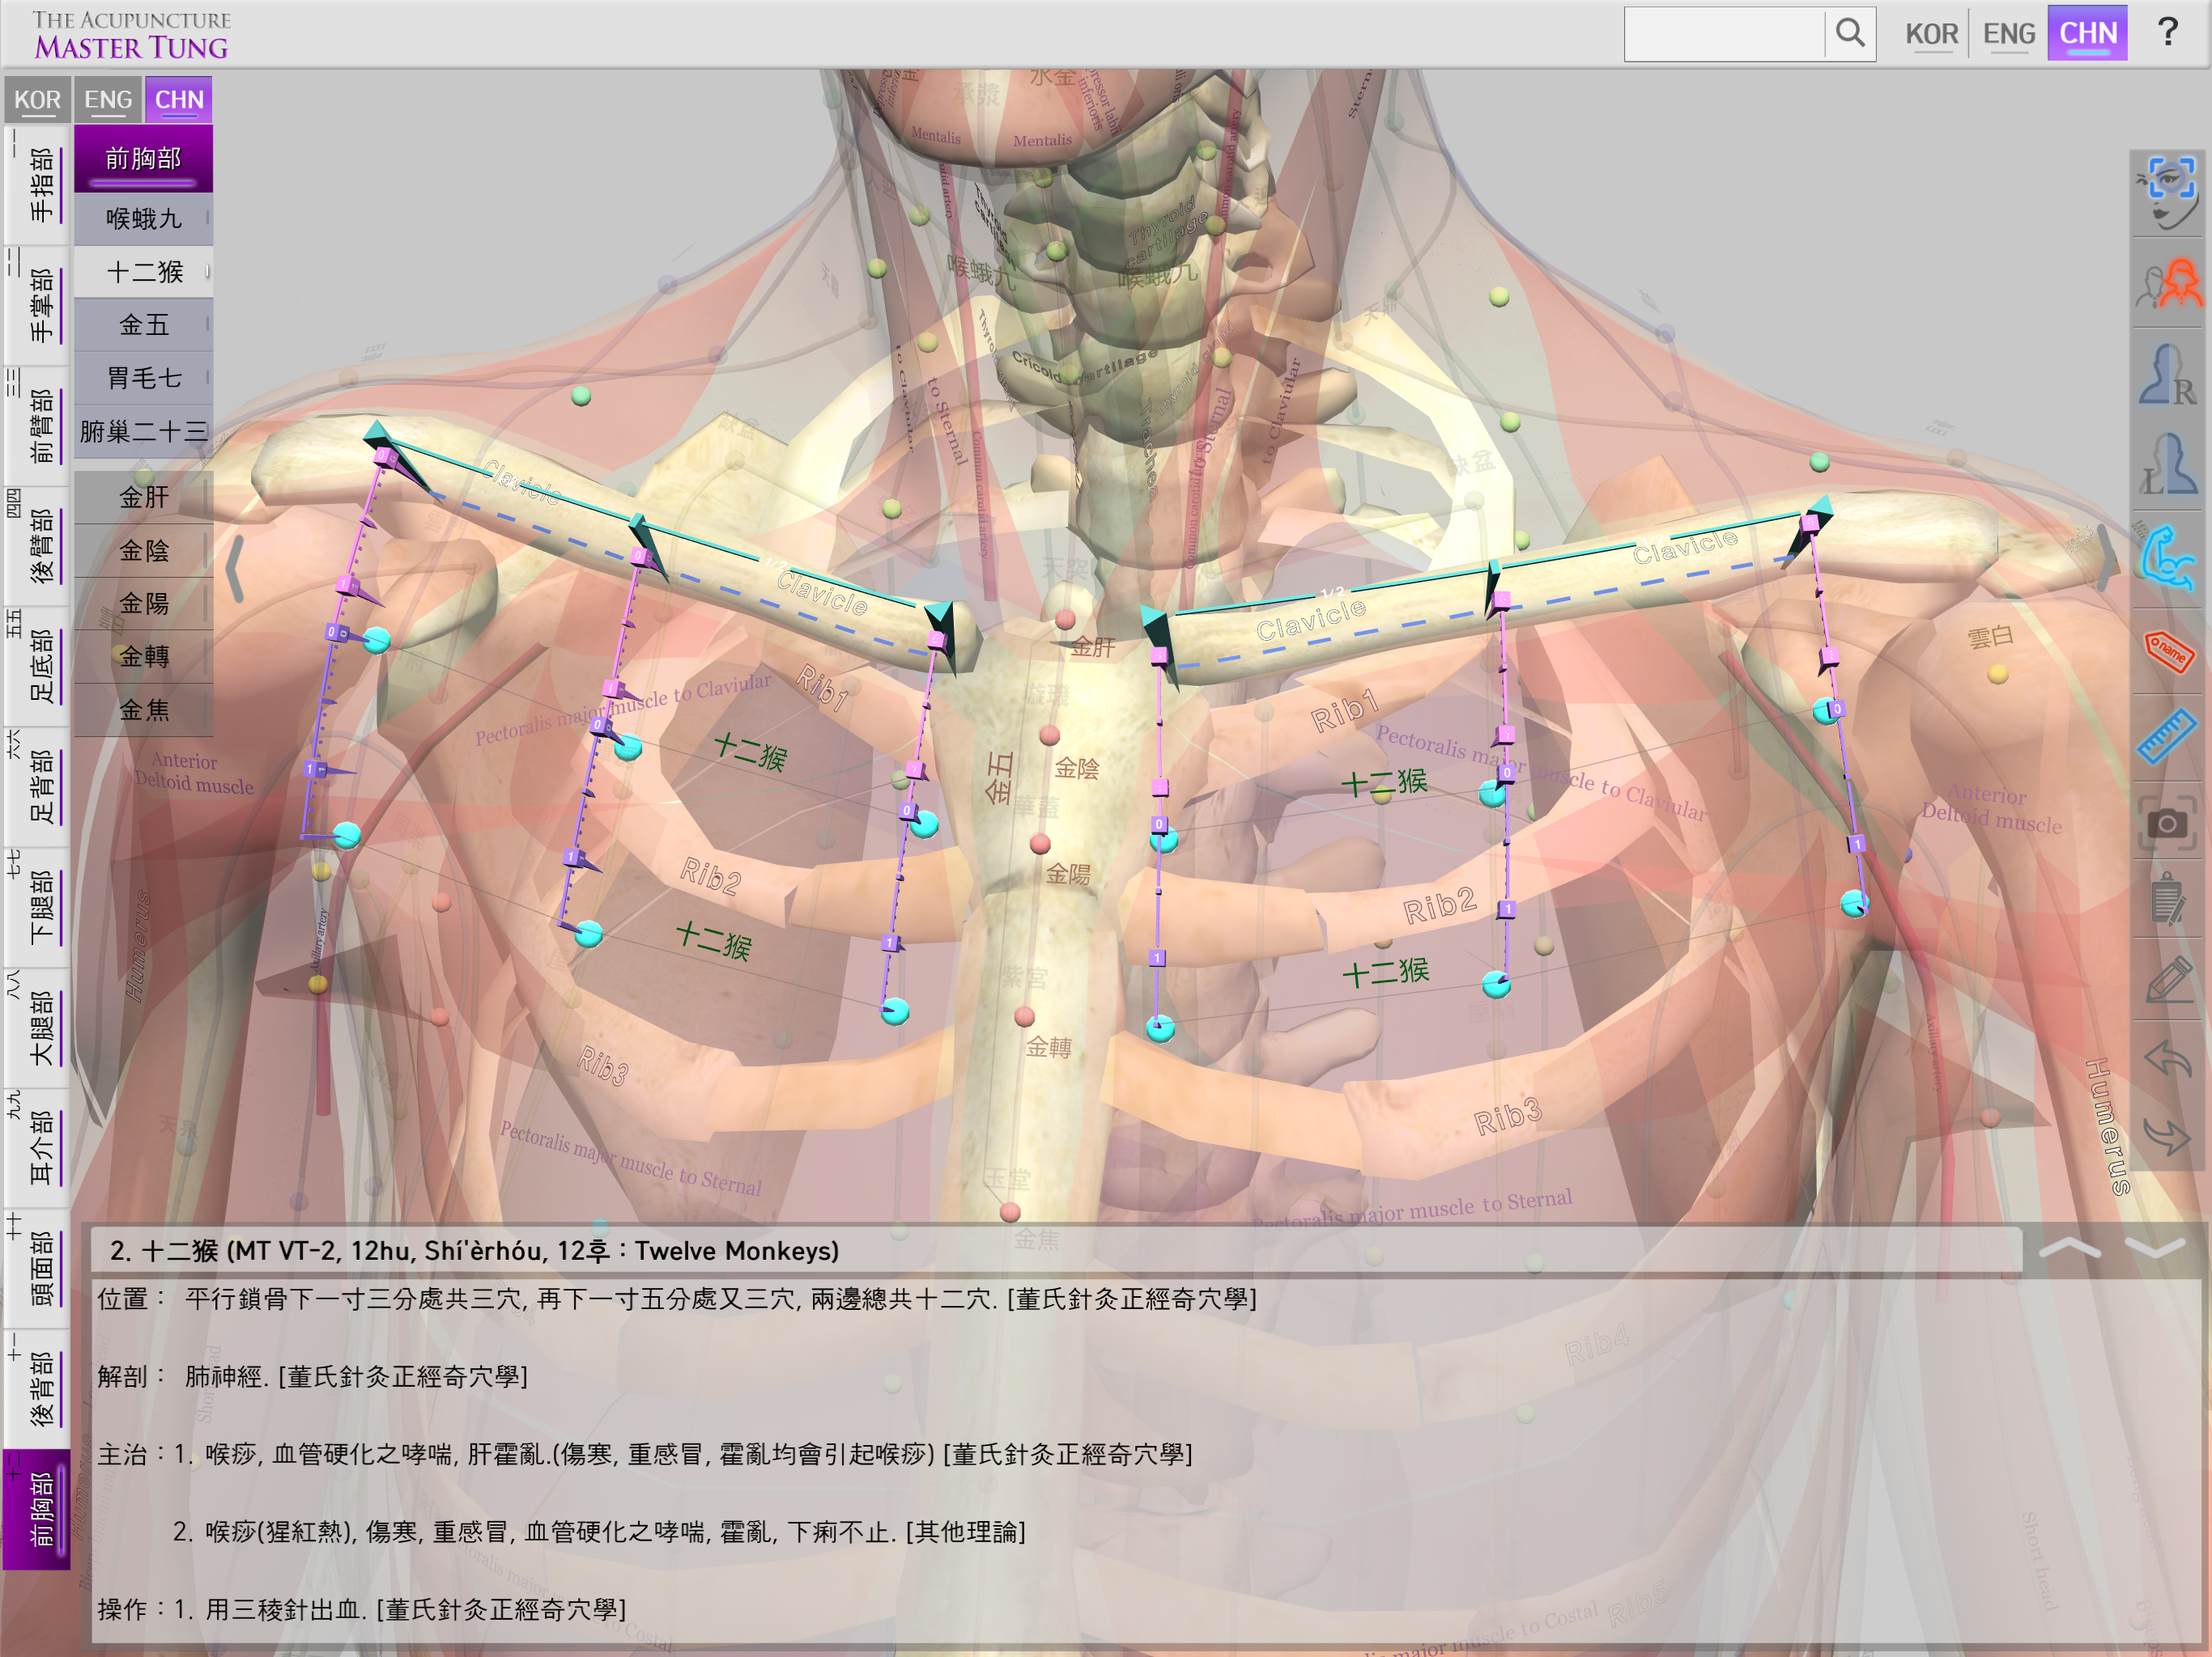
Task: Select 金五 in the point list
Action: coord(144,324)
